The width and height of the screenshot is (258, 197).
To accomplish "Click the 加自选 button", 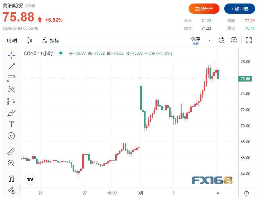I will (x=239, y=9).
